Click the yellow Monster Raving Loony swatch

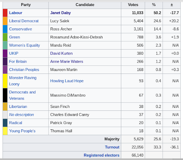pyautogui.click(x=5, y=81)
